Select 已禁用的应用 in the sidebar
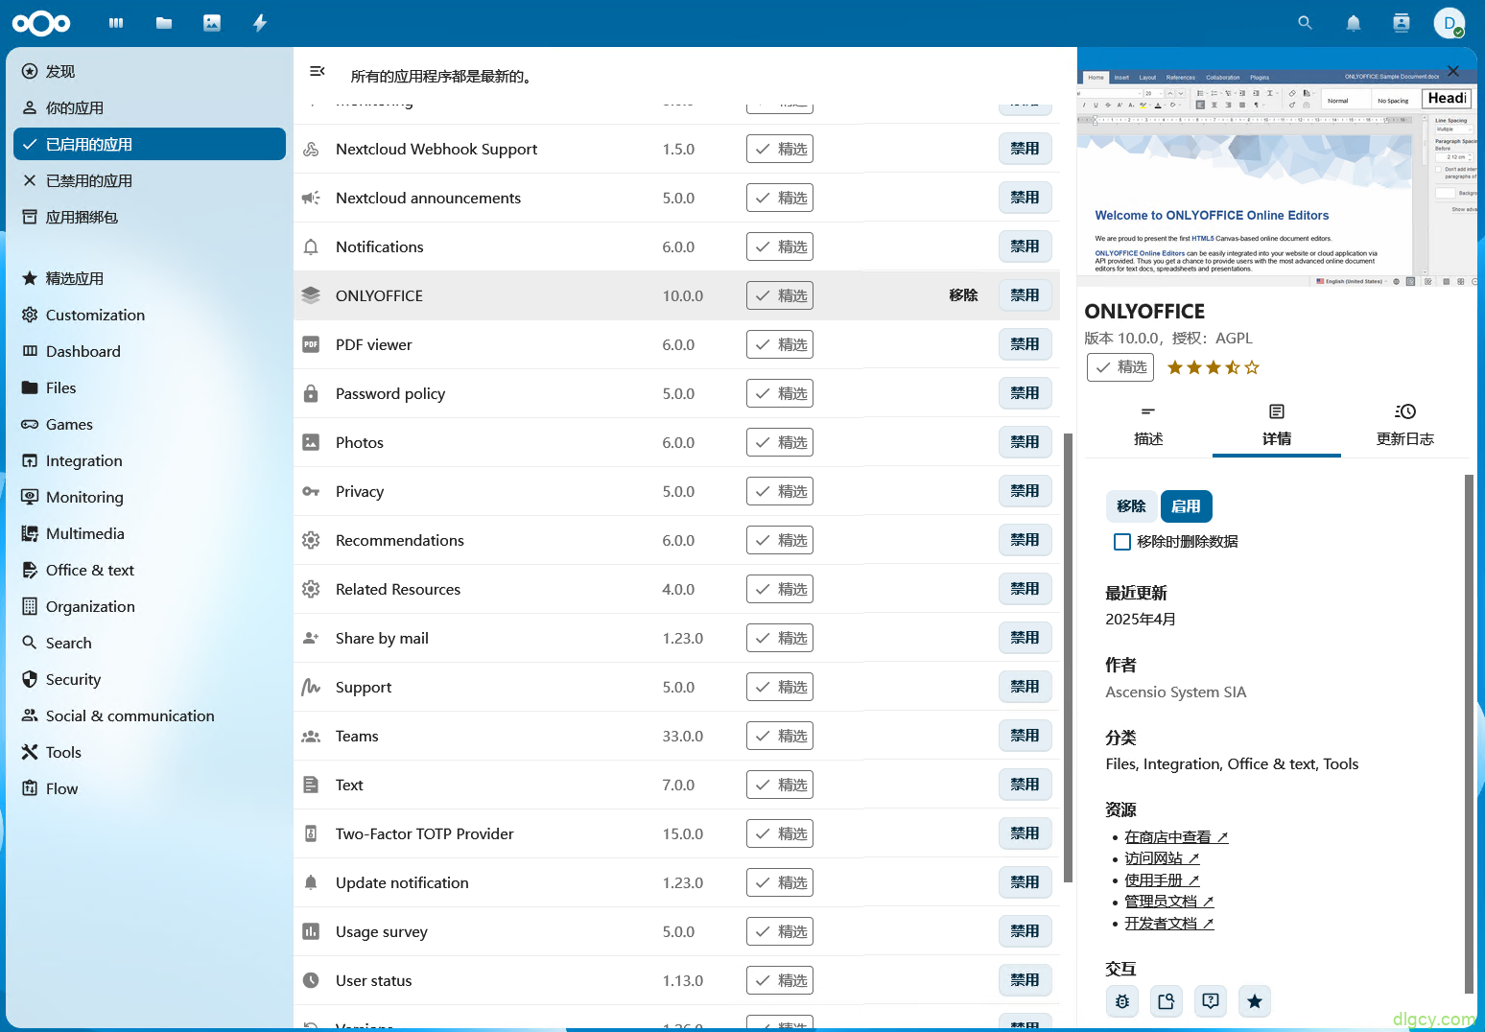The height and width of the screenshot is (1032, 1485). click(150, 180)
